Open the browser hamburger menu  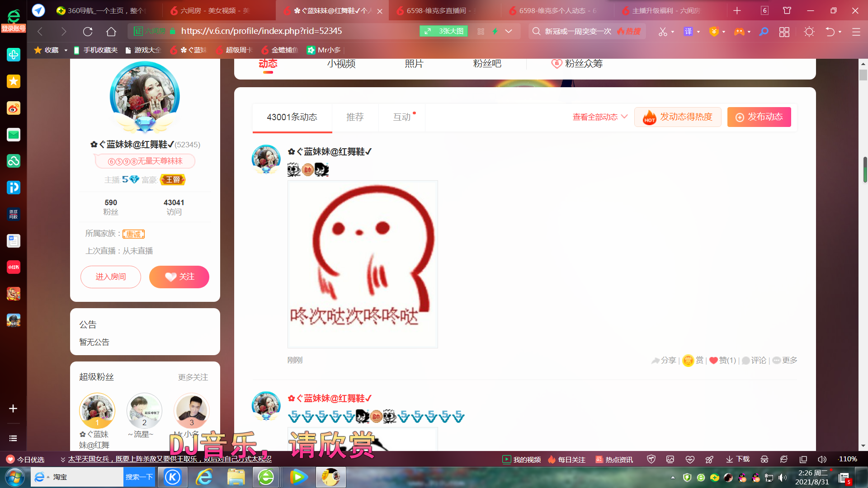pyautogui.click(x=856, y=32)
